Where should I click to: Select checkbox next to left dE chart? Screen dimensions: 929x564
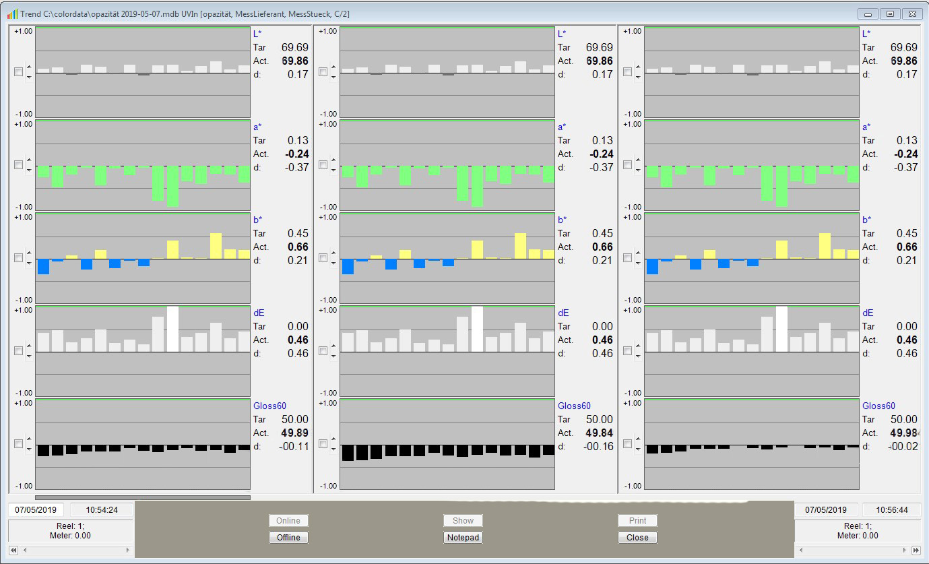coord(19,350)
